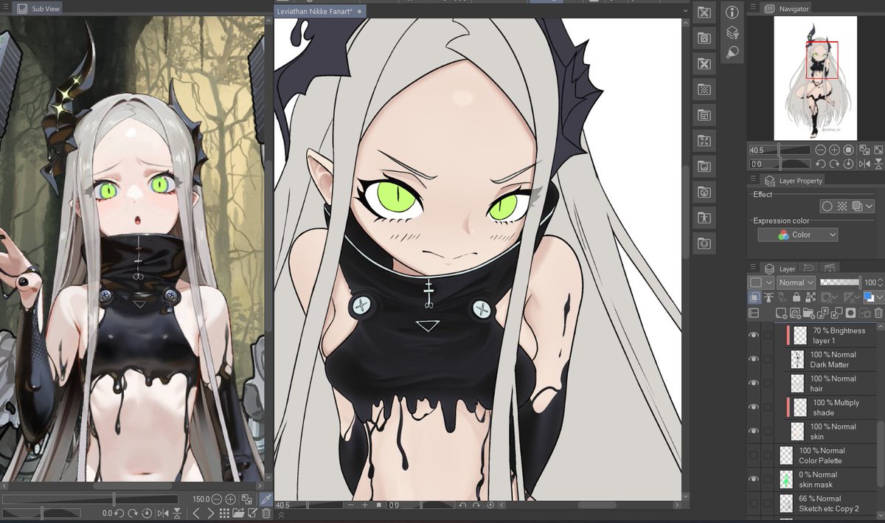Zoom out in the Navigator panel
Viewport: 885px width, 523px height.
click(x=820, y=150)
